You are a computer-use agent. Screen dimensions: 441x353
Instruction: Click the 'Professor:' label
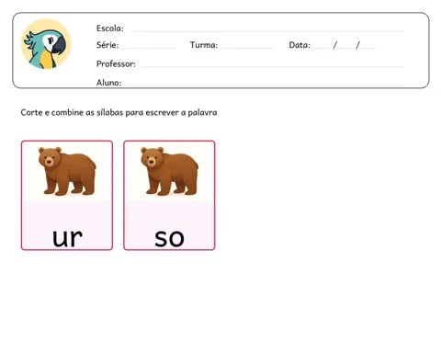[x=116, y=63]
